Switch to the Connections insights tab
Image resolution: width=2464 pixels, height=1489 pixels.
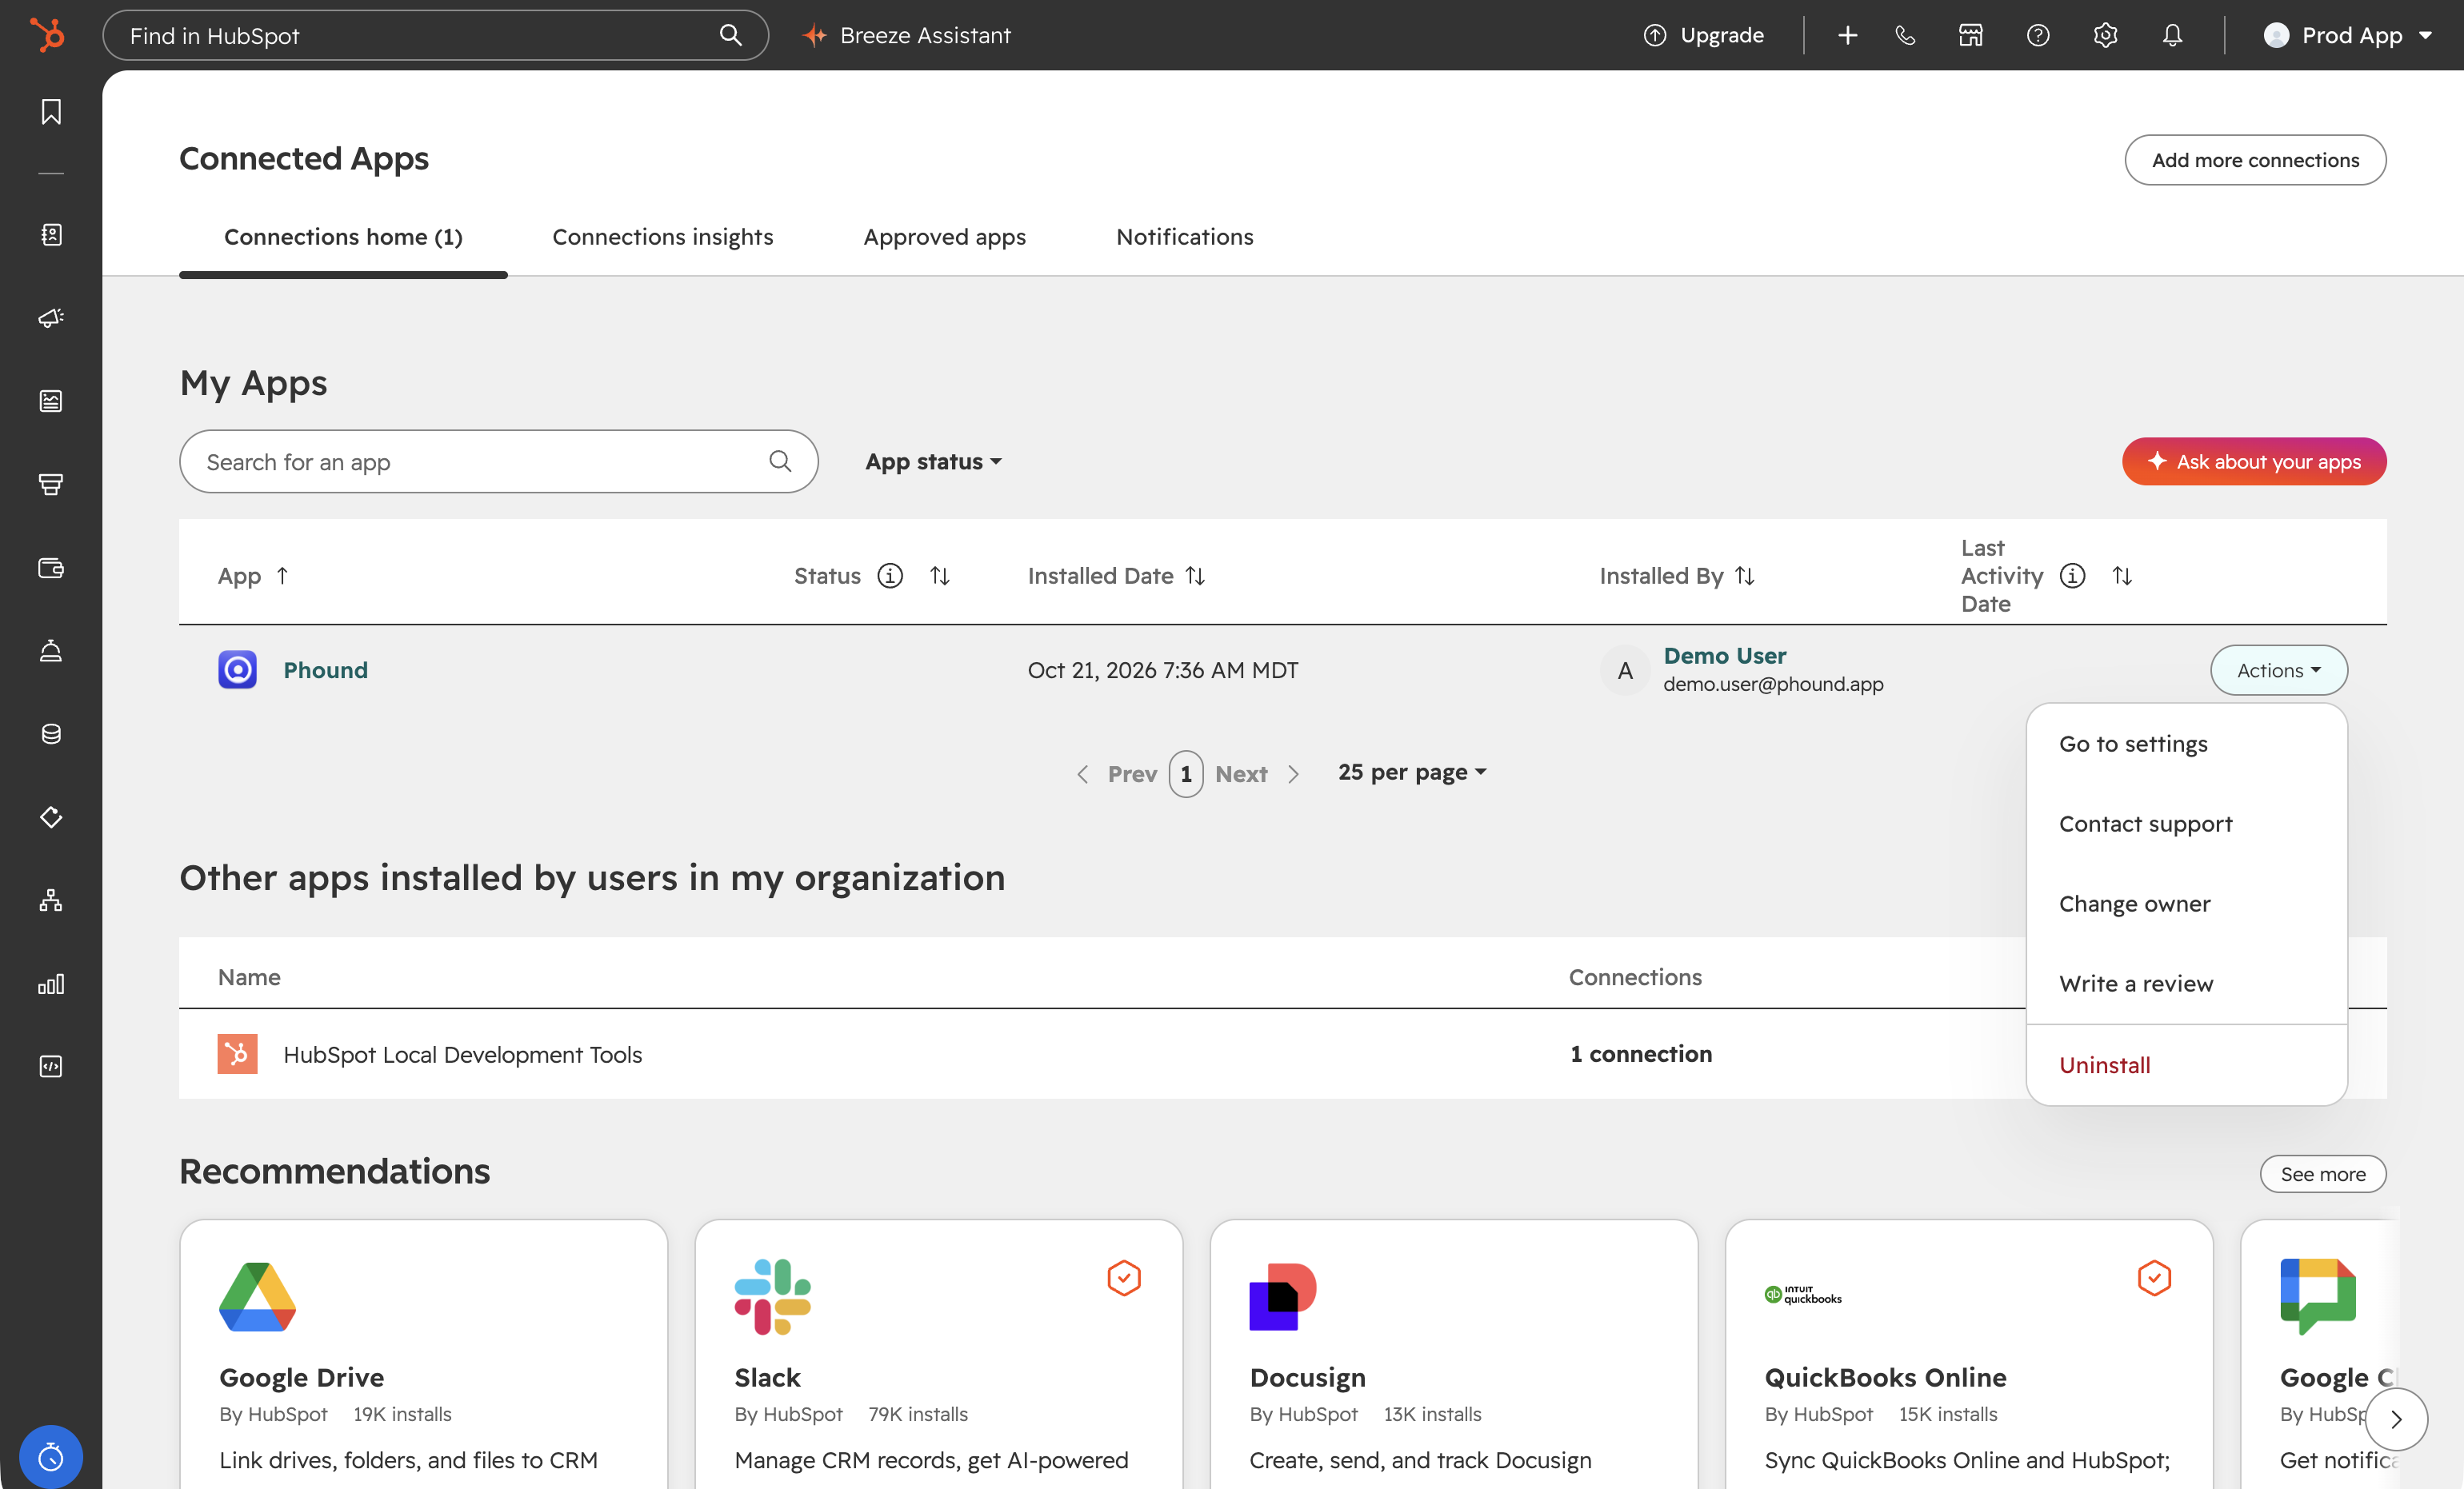click(662, 237)
